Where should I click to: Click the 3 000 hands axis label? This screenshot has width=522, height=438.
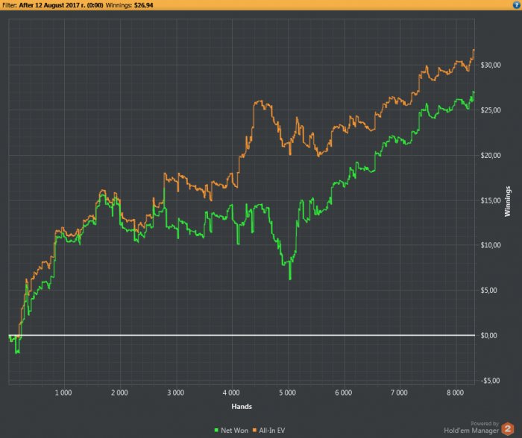pyautogui.click(x=175, y=393)
